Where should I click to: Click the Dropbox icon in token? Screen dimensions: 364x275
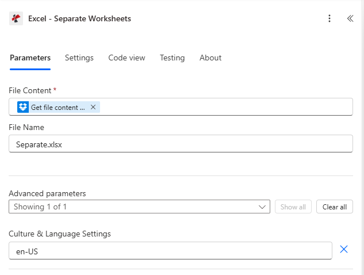coord(23,107)
